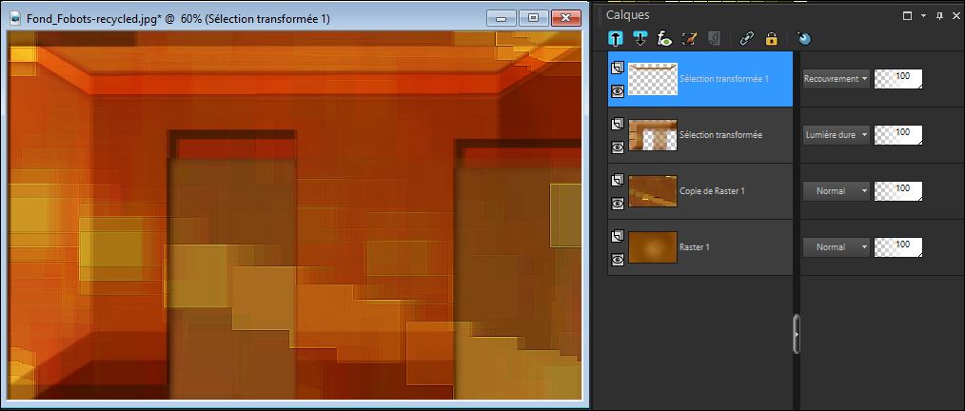Click layer type icon of Sélection transformée 1

click(x=618, y=68)
